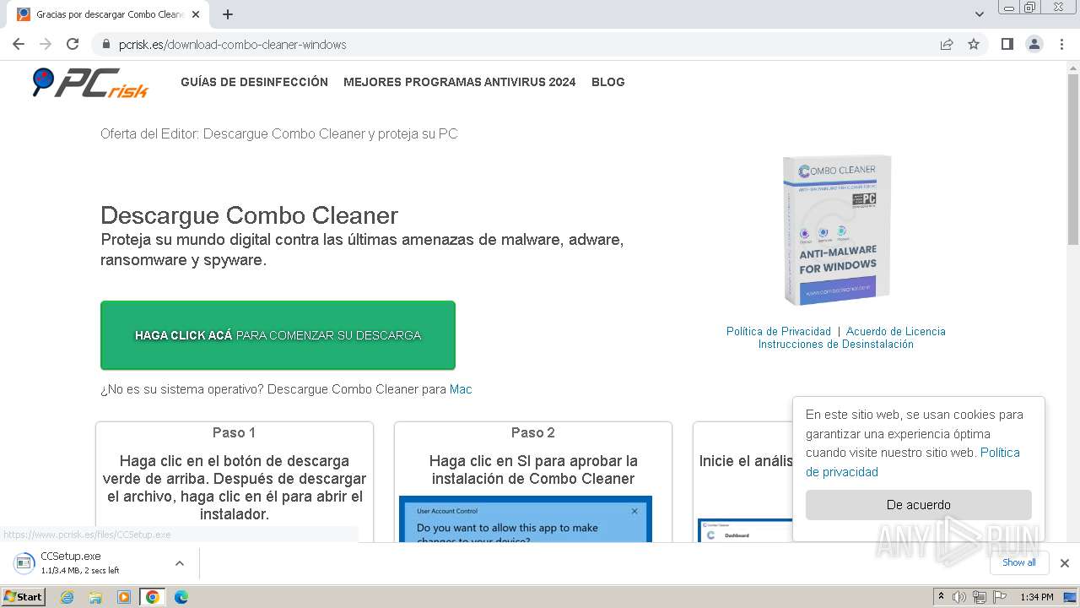Expand the CCSetup.exe download options arrow
This screenshot has width=1080, height=608.
click(x=179, y=563)
